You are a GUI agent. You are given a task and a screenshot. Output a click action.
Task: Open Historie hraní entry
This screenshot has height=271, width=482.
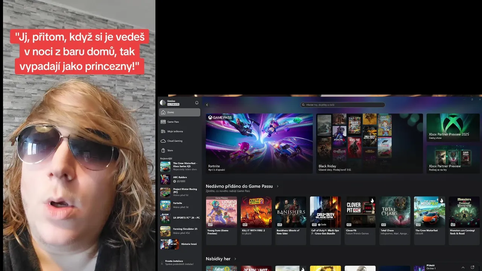pyautogui.click(x=180, y=244)
